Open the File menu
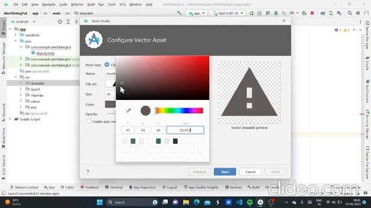Image resolution: width=371 pixels, height=208 pixels. point(16,5)
